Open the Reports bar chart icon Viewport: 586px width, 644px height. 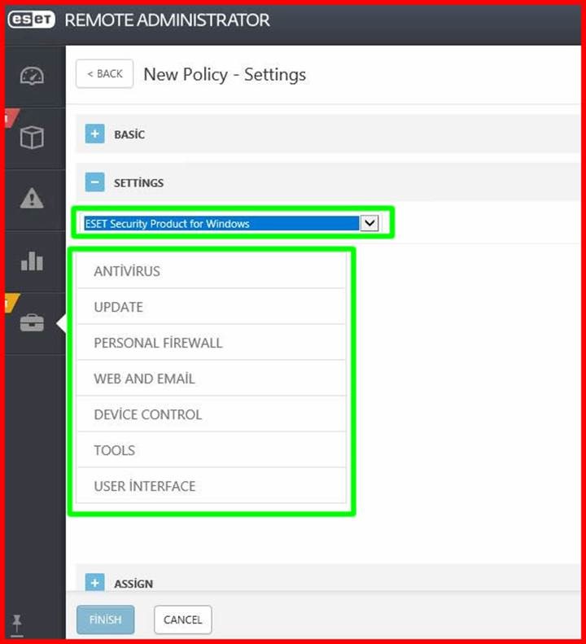click(x=32, y=261)
